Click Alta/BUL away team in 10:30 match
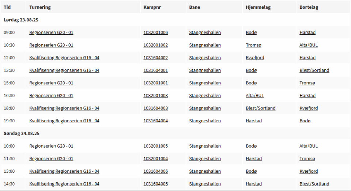Screen dimensions: 351x191 pos(308,45)
